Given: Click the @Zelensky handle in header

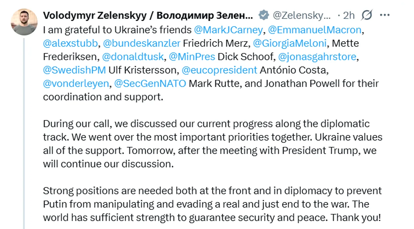Looking at the screenshot, I should [302, 15].
